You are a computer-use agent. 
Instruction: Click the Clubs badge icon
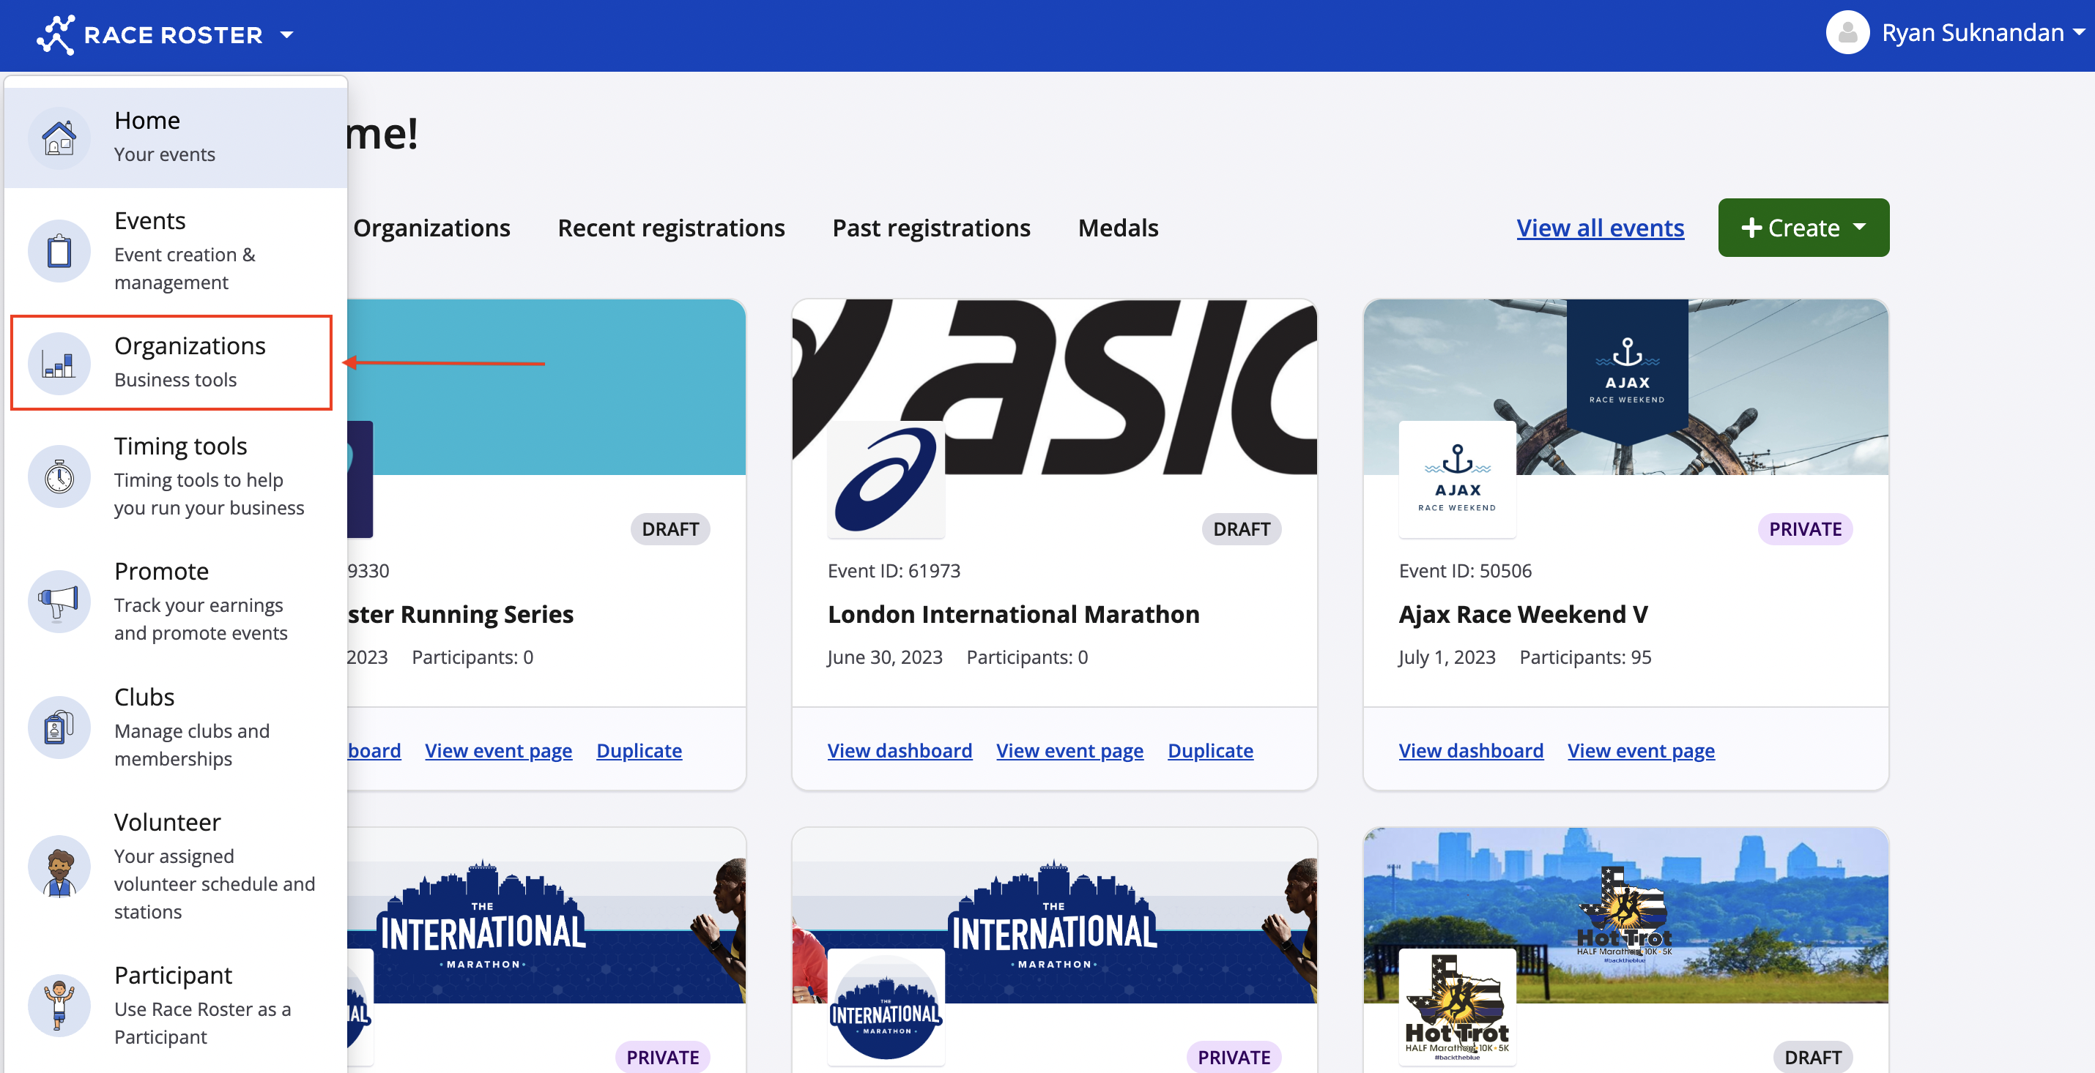[x=59, y=727]
